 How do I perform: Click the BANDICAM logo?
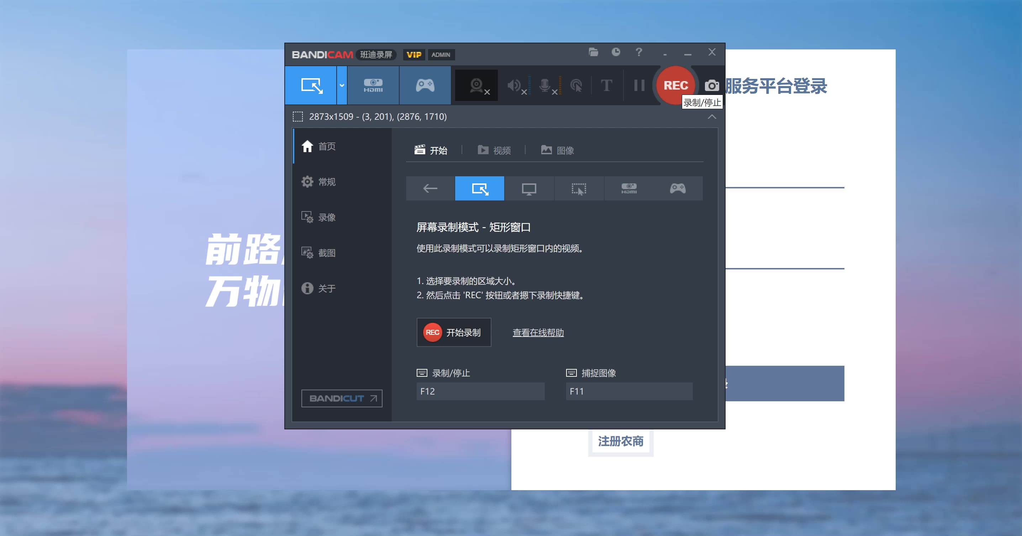(x=322, y=55)
